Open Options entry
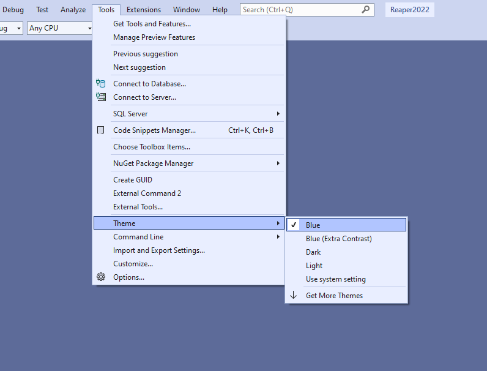 [x=189, y=277]
